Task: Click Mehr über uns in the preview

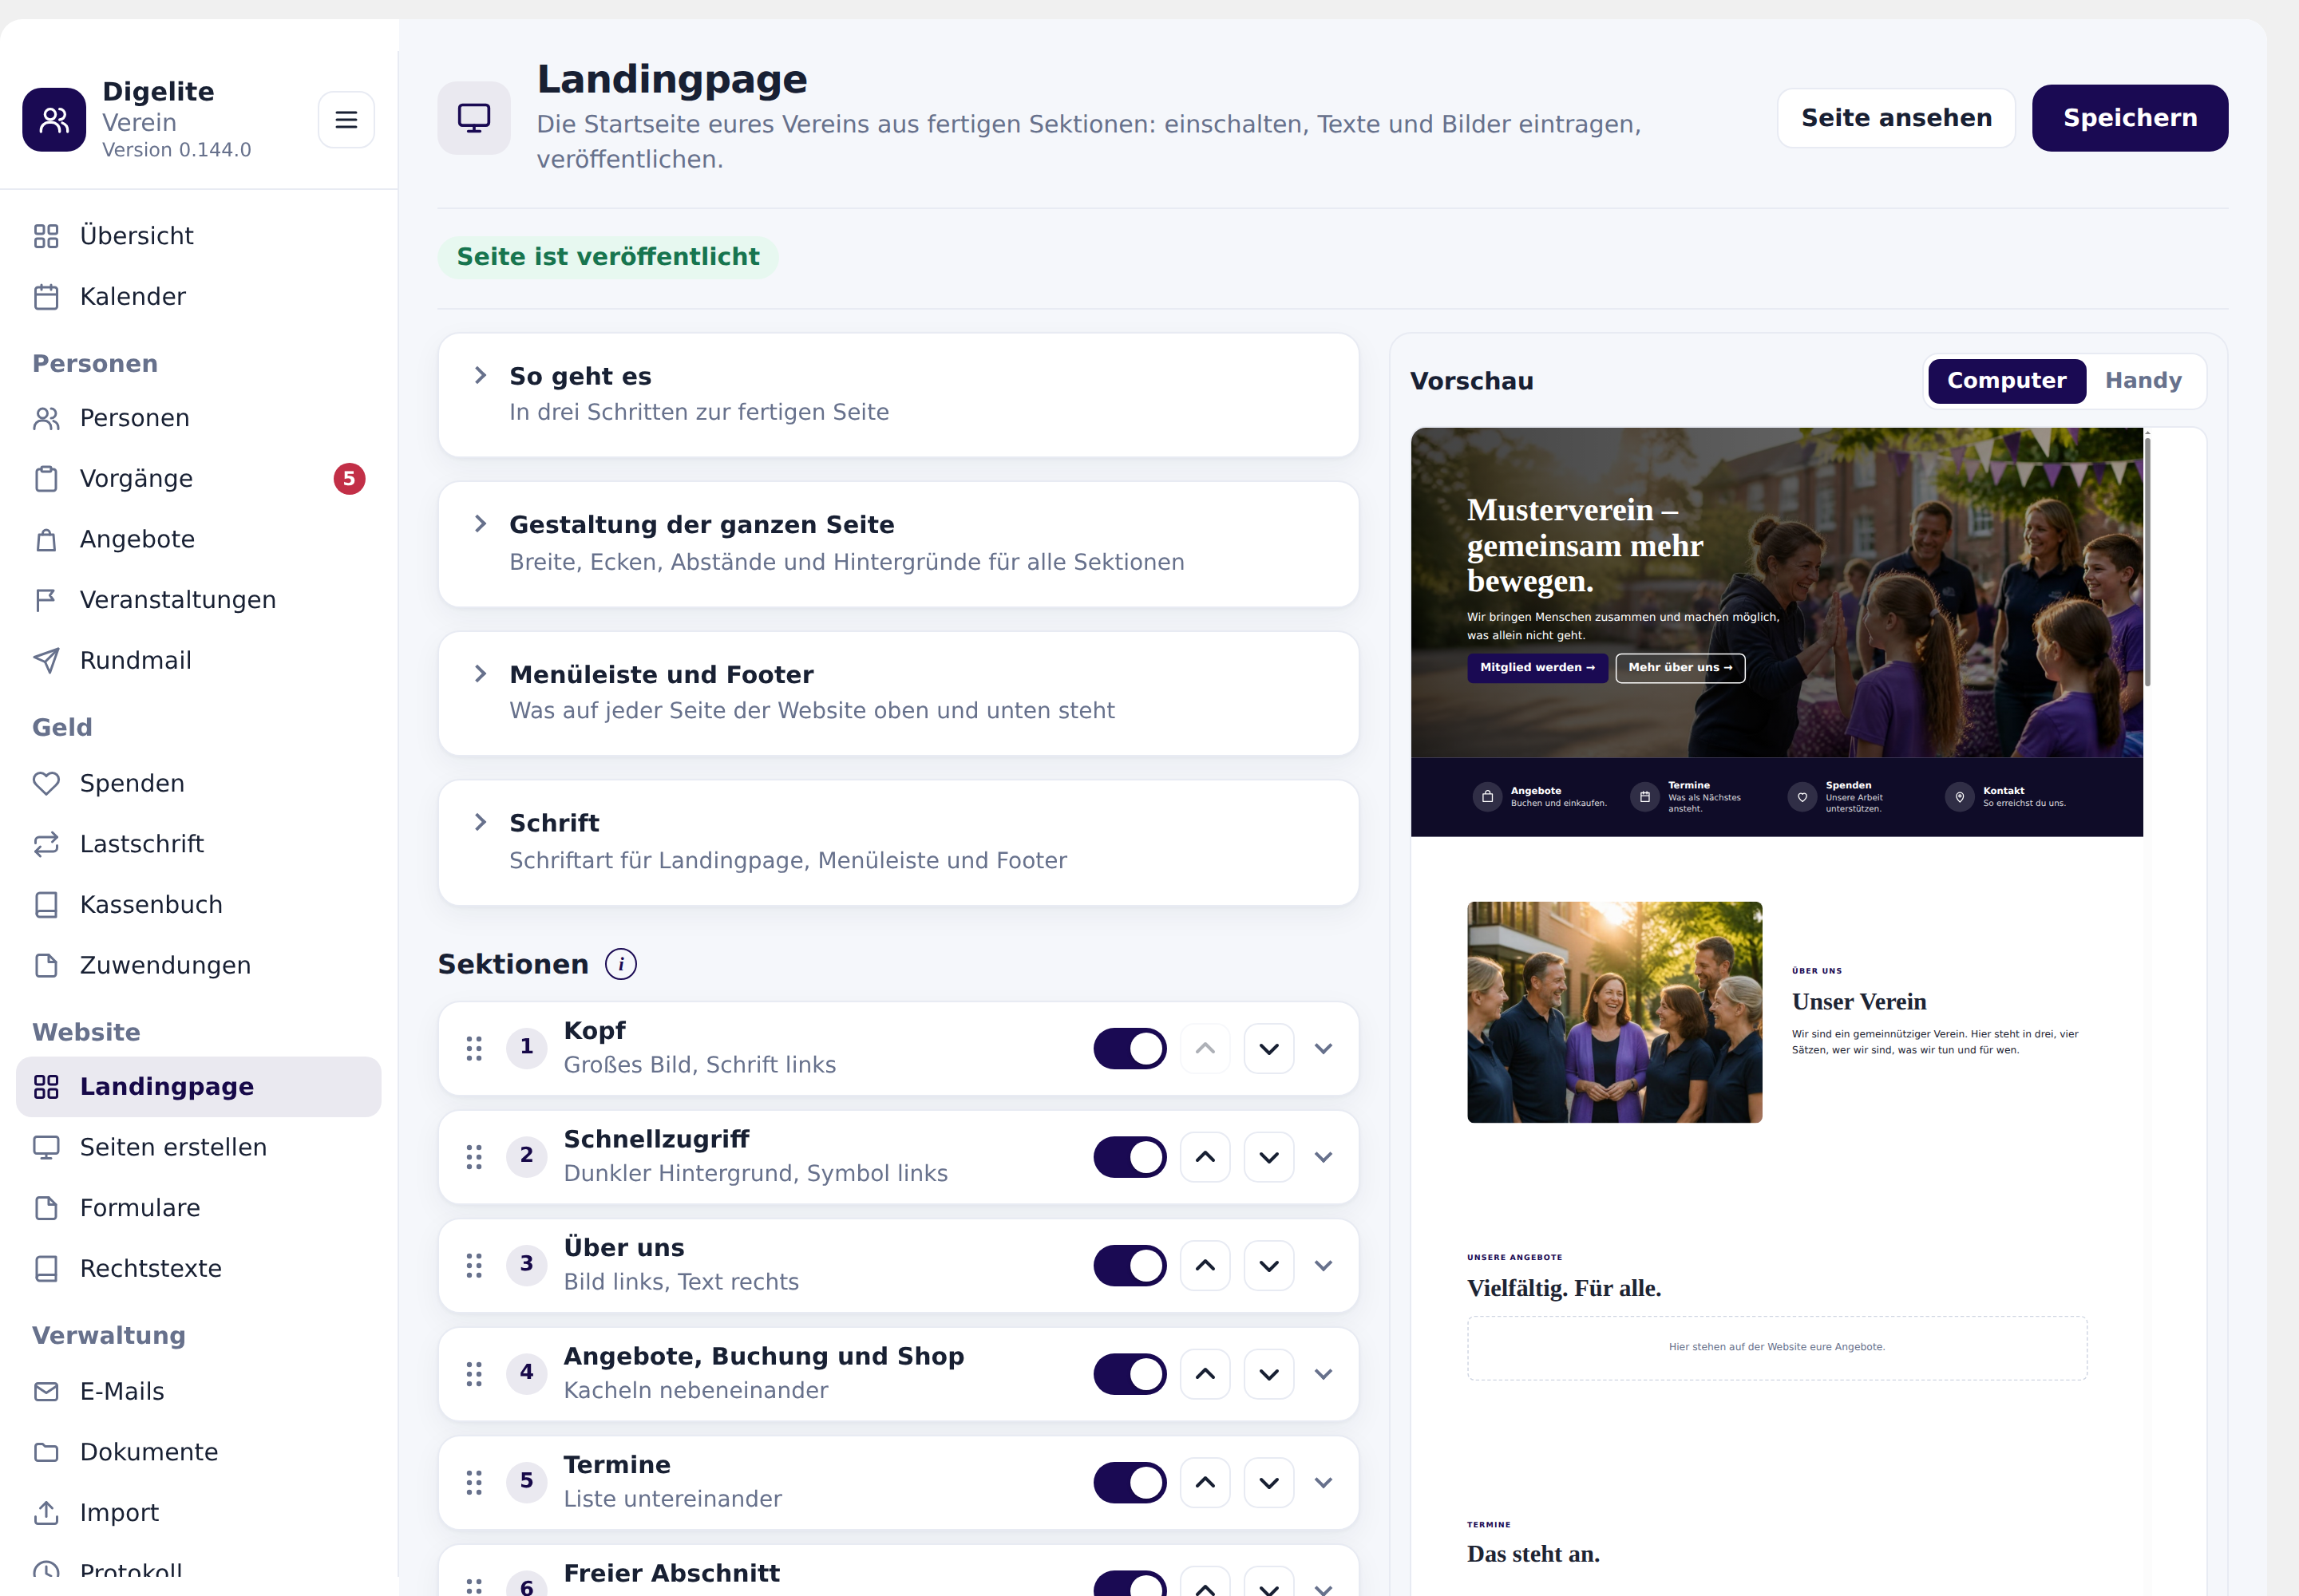Action: click(x=1680, y=668)
